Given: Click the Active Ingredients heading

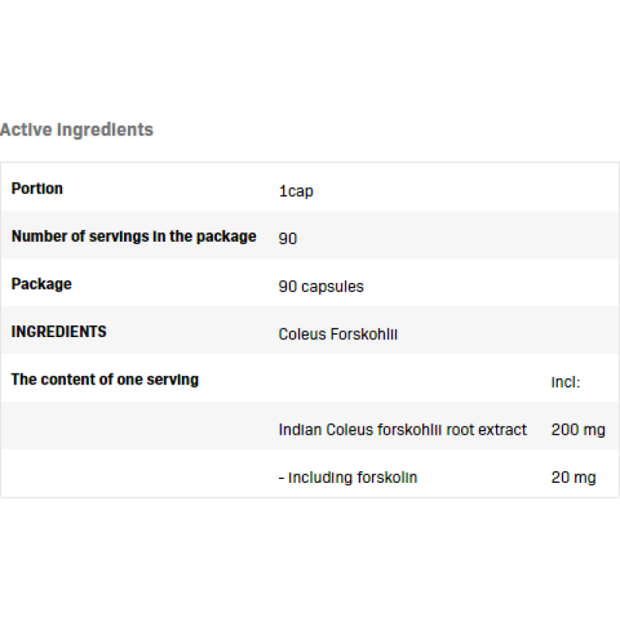Looking at the screenshot, I should (77, 129).
